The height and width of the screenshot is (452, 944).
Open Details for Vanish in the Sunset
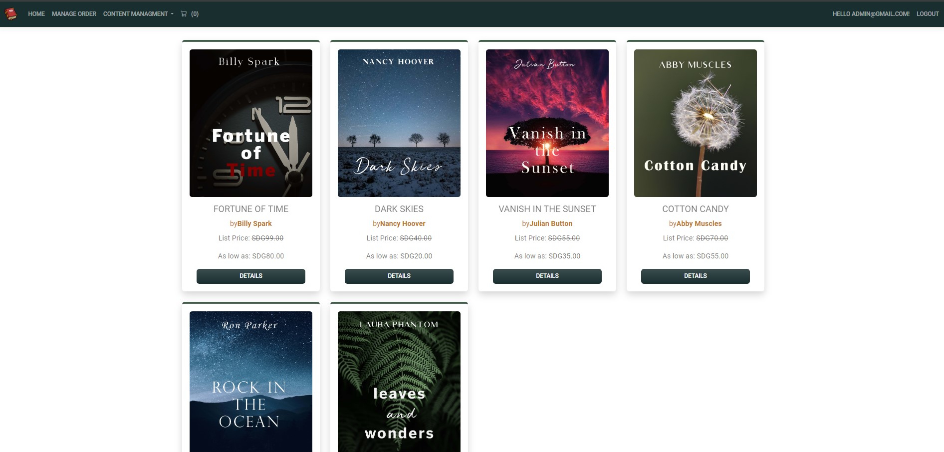tap(547, 276)
